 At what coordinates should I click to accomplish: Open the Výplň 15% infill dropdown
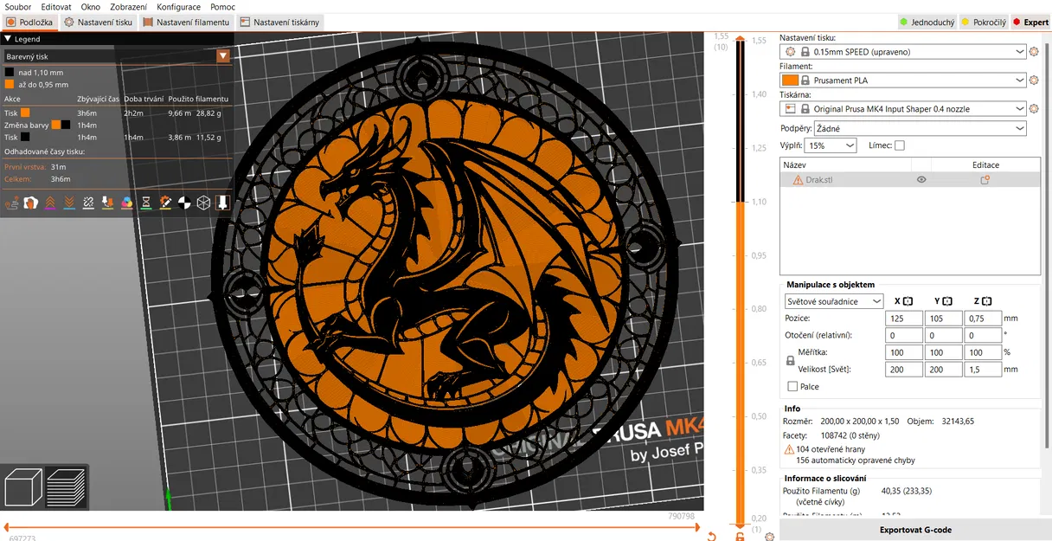(x=831, y=145)
